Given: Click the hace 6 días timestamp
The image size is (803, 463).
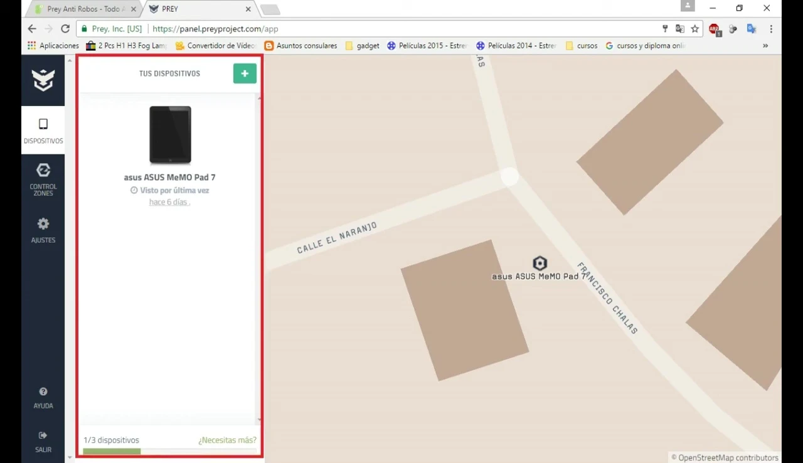Looking at the screenshot, I should click(x=169, y=202).
